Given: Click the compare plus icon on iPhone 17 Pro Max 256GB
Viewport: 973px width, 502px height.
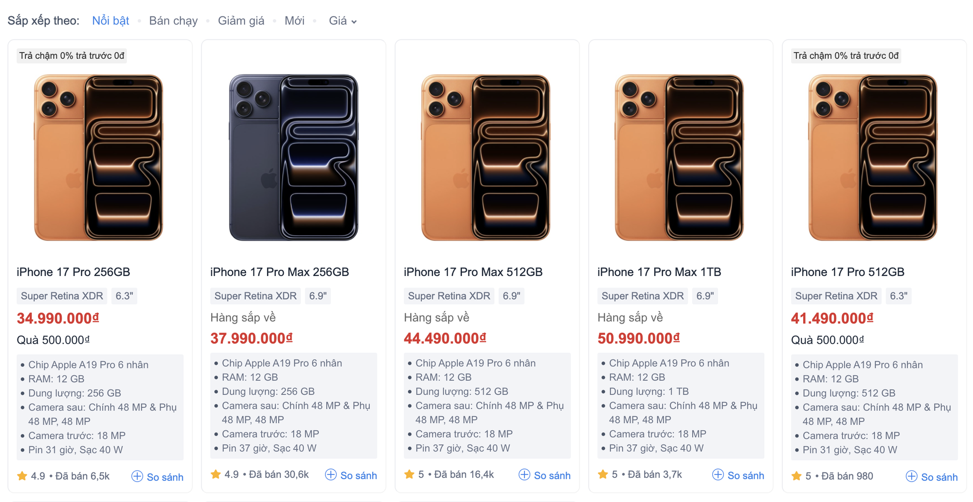Looking at the screenshot, I should tap(331, 475).
